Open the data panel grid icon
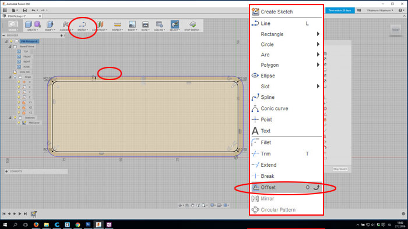This screenshot has width=408, height=229. (x=5, y=10)
